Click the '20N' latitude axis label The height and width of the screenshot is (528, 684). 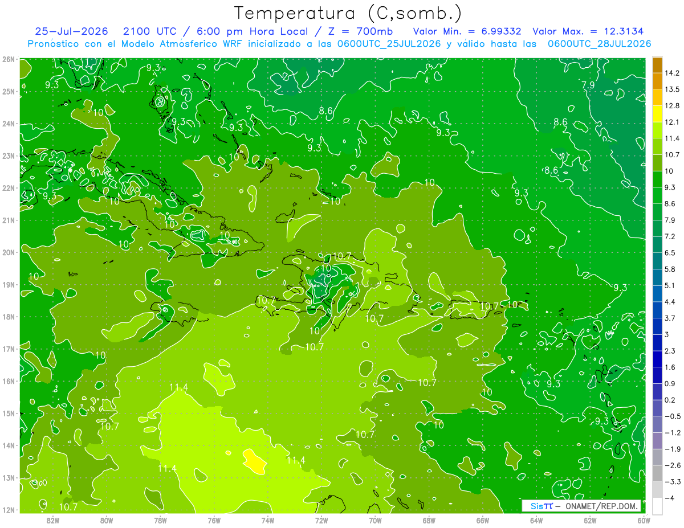tap(8, 252)
